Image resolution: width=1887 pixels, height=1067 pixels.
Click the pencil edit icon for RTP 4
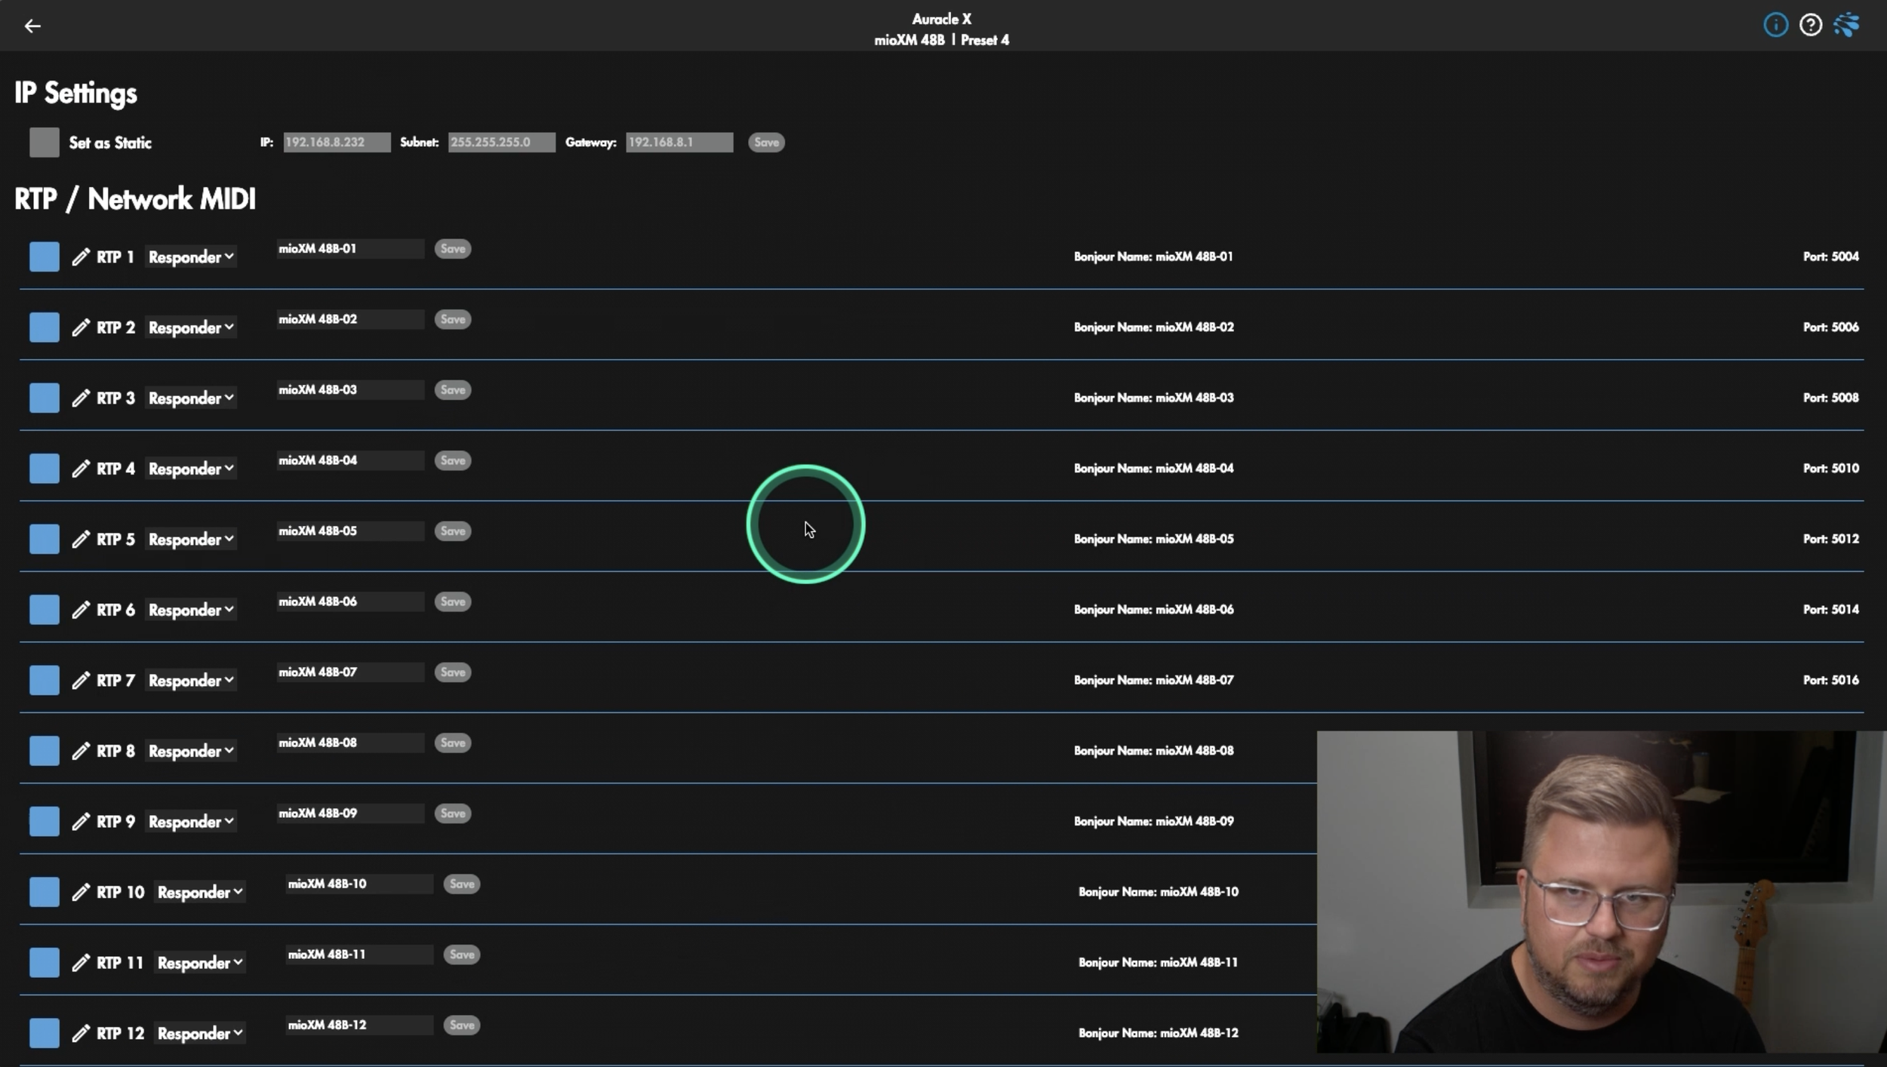click(81, 469)
